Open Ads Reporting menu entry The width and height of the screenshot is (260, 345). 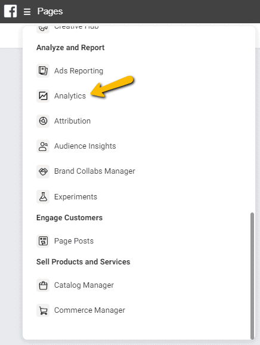[x=79, y=71]
